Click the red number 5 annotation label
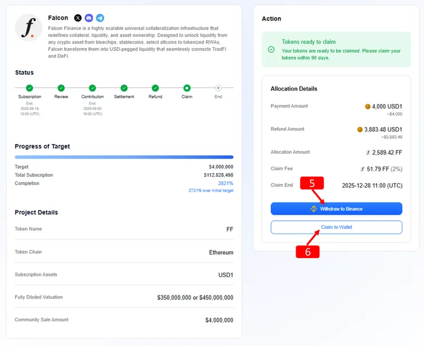Screen dimensions: 424x346 [x=312, y=184]
